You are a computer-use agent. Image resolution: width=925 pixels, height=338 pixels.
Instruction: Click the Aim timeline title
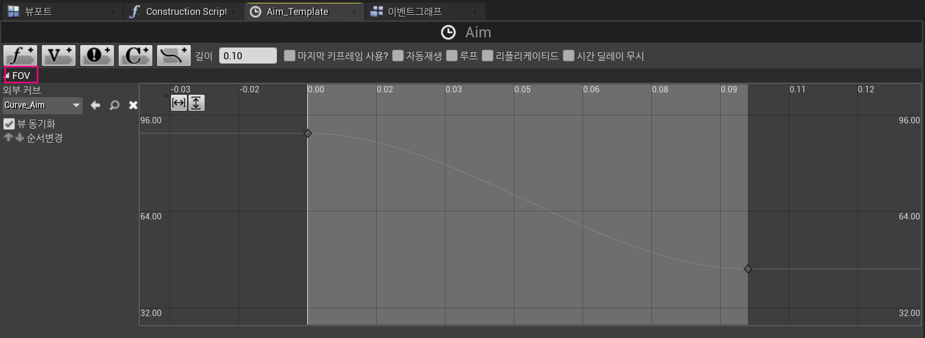point(478,32)
